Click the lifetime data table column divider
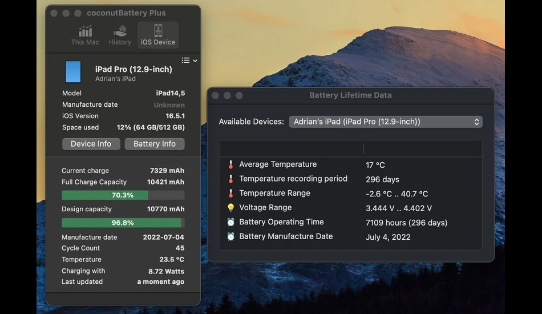542x314 pixels. (363, 148)
